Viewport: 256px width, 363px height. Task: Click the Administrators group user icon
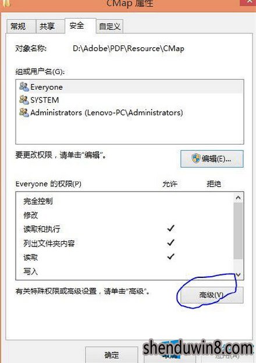point(24,112)
